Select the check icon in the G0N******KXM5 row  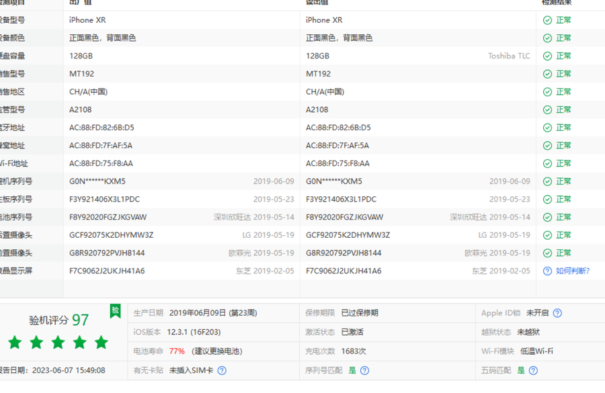coord(547,181)
